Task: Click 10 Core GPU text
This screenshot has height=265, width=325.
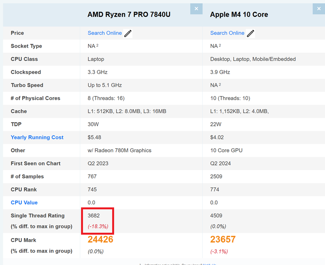Action: pyautogui.click(x=226, y=151)
